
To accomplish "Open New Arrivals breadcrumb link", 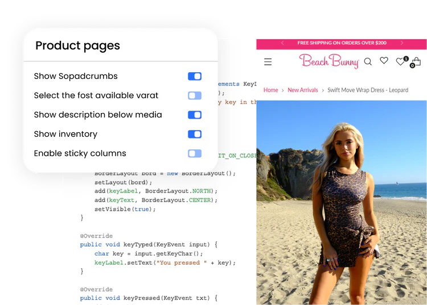I will pos(303,90).
